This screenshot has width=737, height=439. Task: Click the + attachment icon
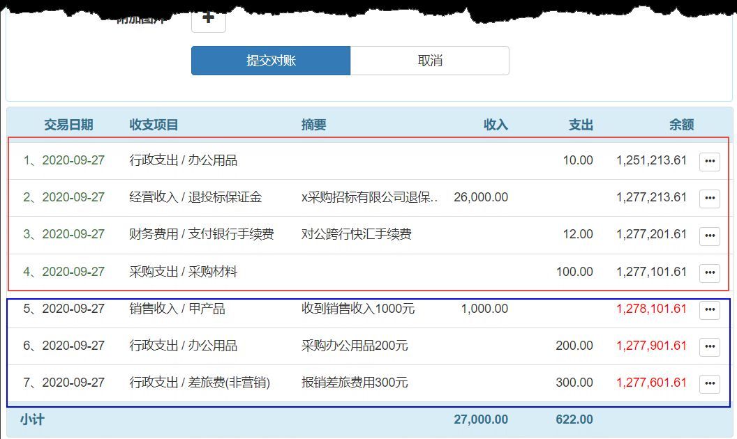point(208,19)
